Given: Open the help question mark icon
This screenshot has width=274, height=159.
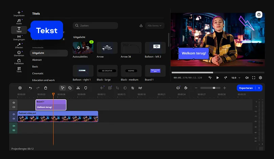Looking at the screenshot, I should coord(259,15).
